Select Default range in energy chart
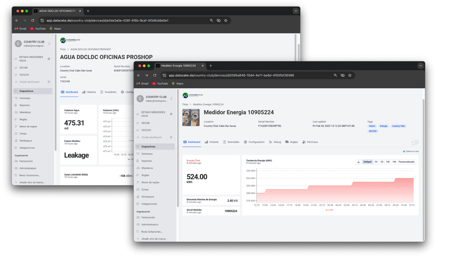 point(367,162)
